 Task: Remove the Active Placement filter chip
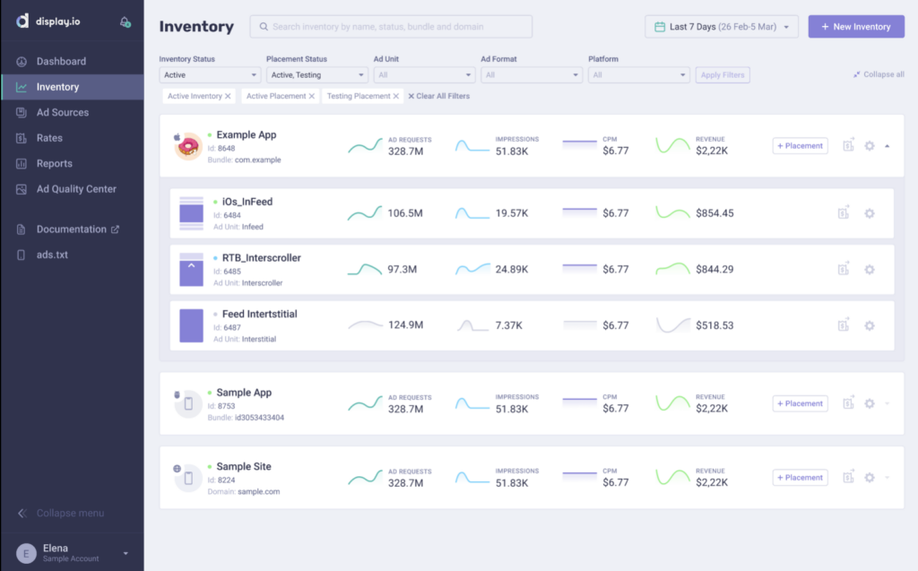[x=312, y=96]
